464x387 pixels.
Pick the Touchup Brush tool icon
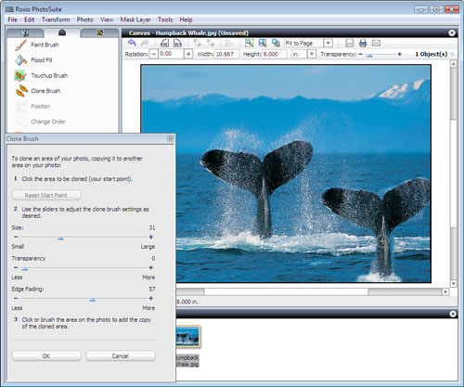pyautogui.click(x=20, y=75)
